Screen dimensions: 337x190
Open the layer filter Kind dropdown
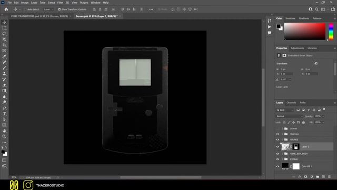click(285, 110)
